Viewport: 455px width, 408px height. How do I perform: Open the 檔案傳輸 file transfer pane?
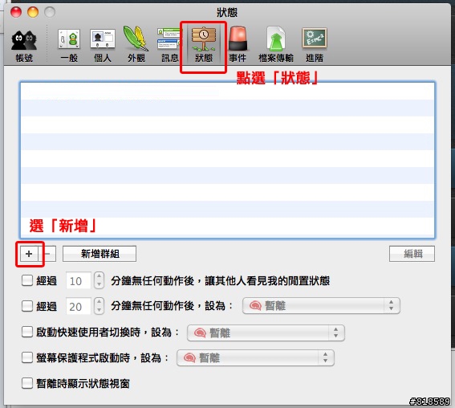click(276, 45)
